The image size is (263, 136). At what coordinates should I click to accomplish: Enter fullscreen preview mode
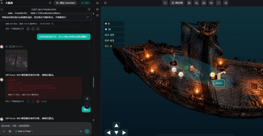point(218,3)
